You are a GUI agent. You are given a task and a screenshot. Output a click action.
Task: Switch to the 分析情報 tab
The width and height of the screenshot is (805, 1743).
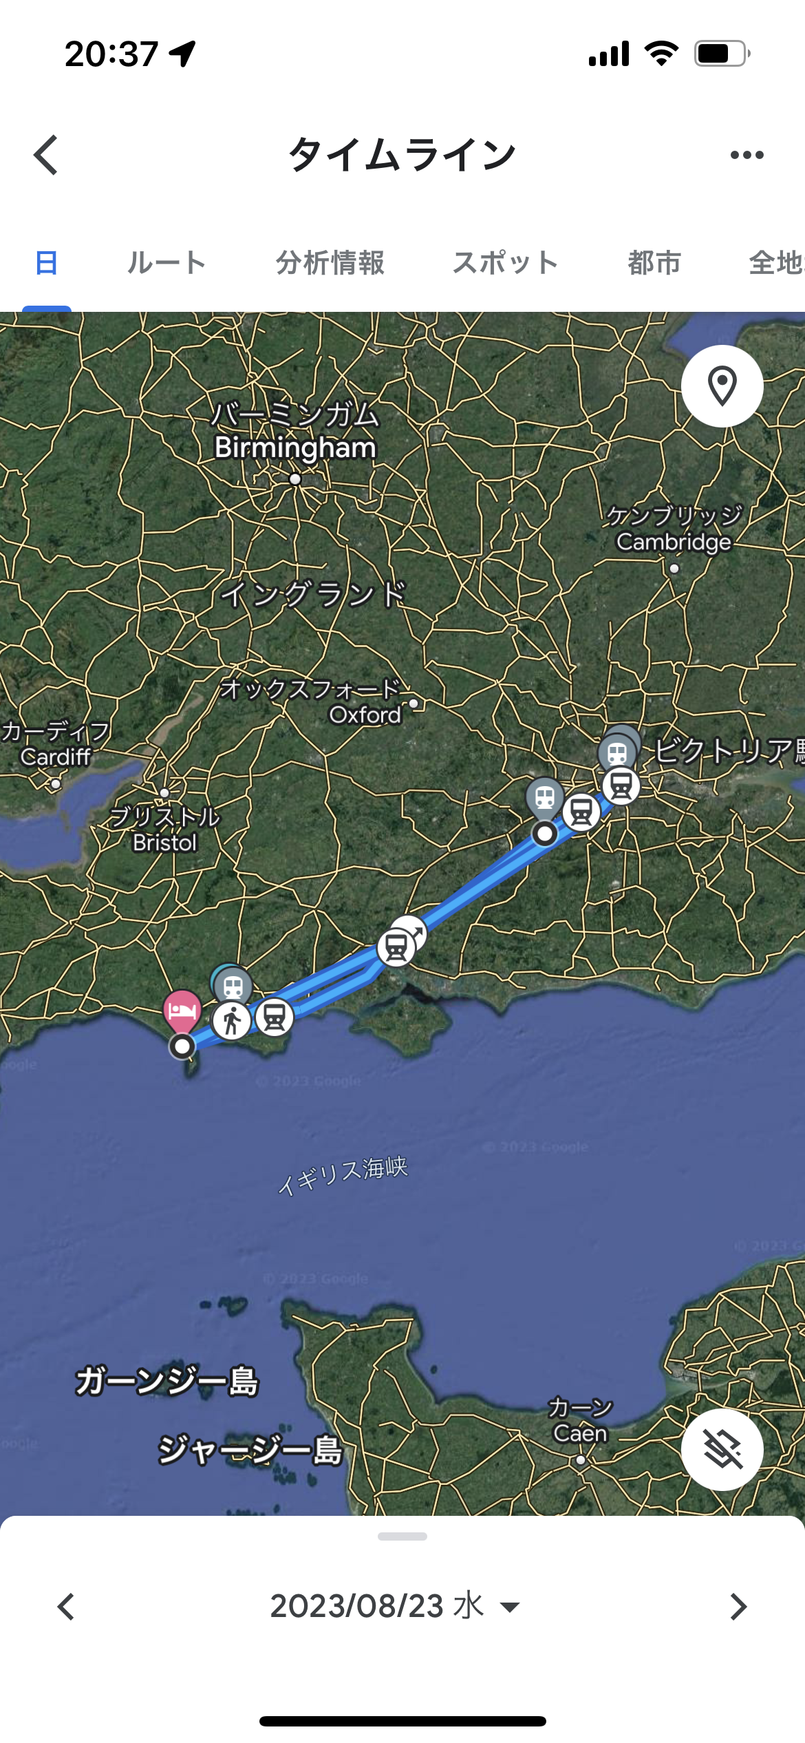(x=330, y=263)
